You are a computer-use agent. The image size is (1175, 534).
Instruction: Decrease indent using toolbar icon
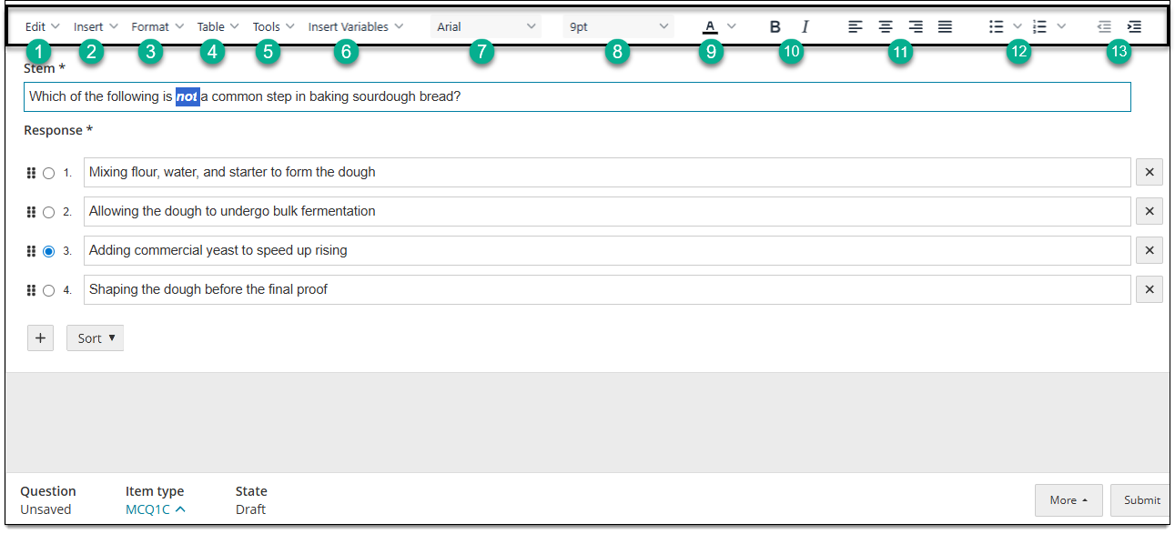(x=1104, y=27)
